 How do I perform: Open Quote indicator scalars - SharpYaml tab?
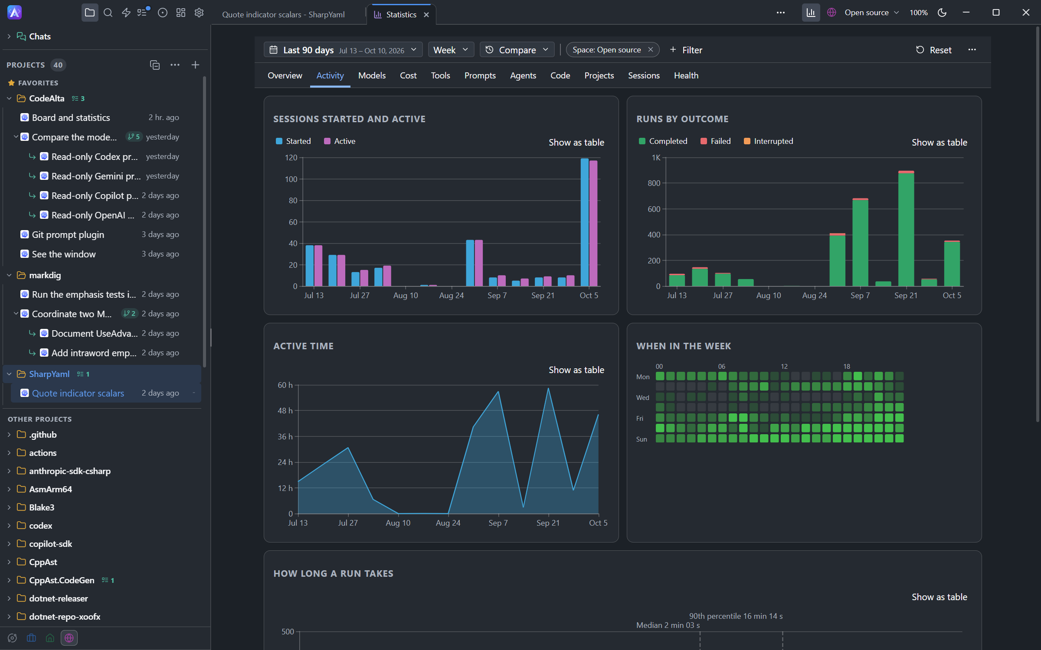point(283,15)
